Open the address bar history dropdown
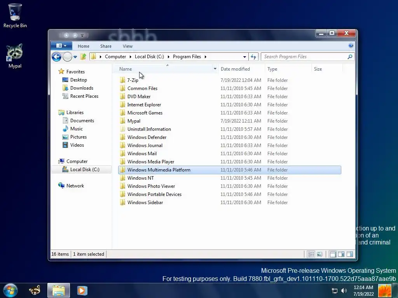The height and width of the screenshot is (298, 398). point(244,57)
